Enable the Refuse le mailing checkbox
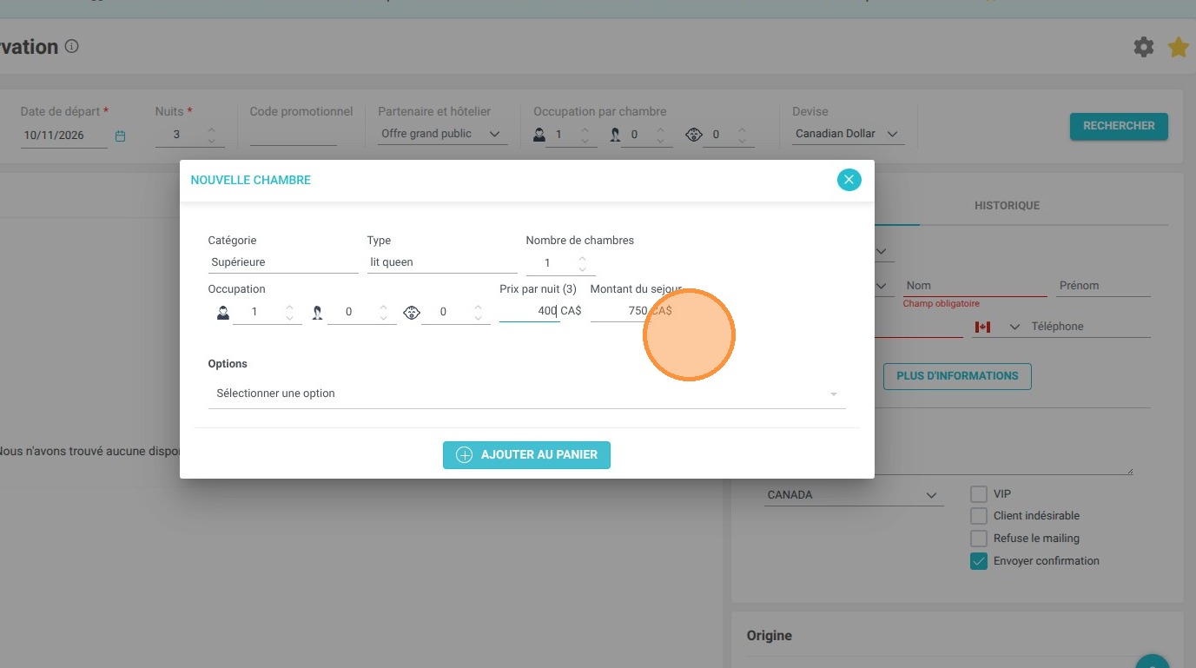 click(979, 539)
